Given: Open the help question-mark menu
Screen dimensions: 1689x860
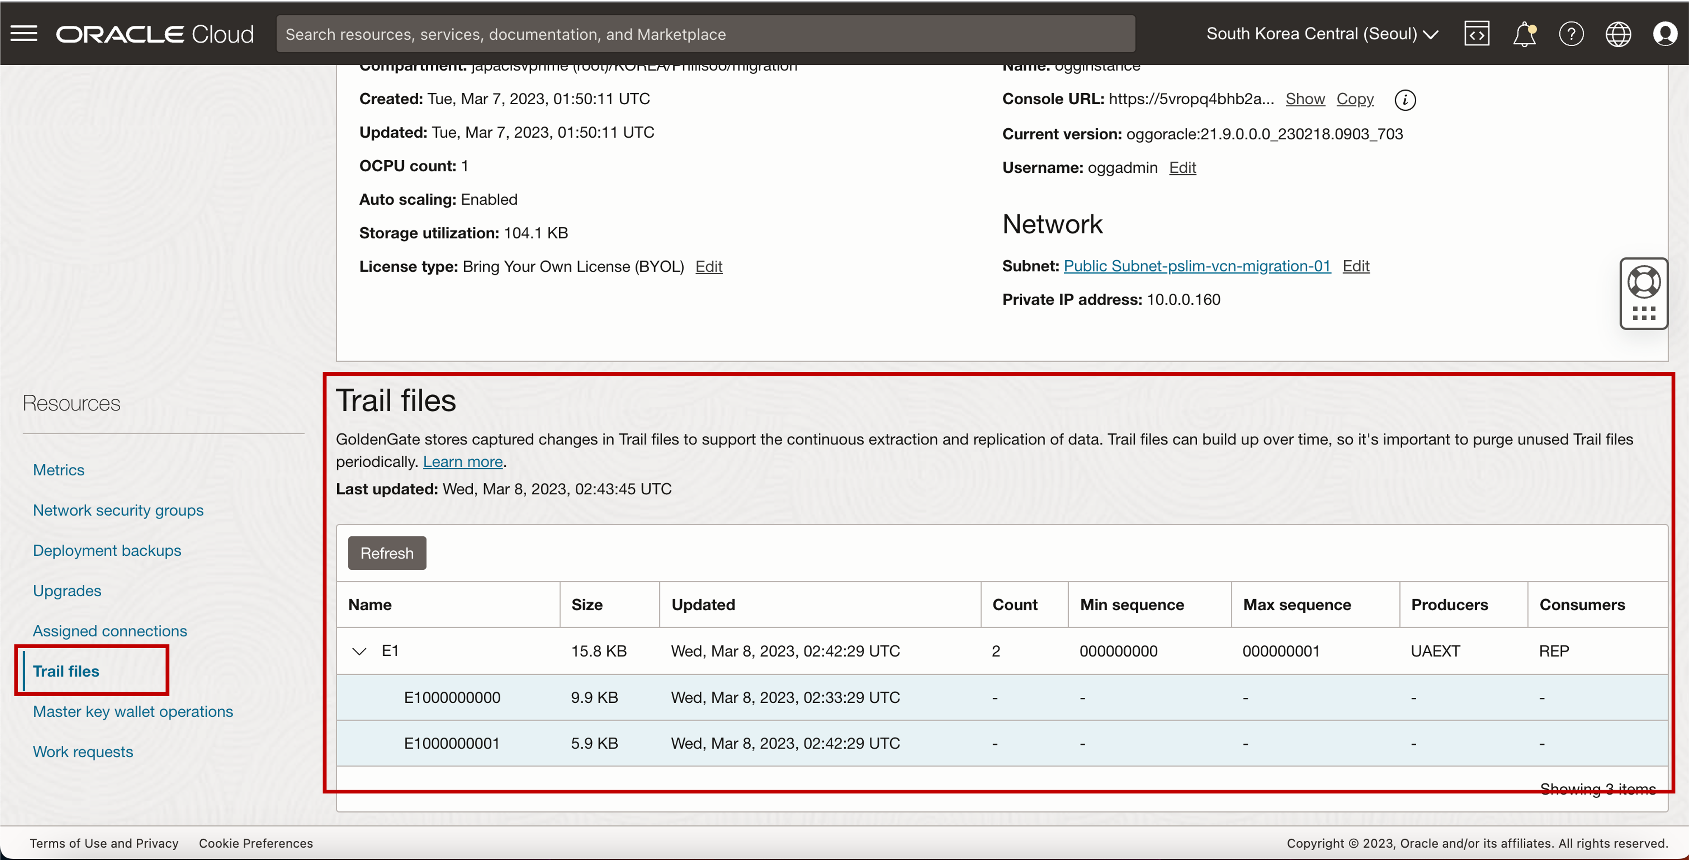Looking at the screenshot, I should pyautogui.click(x=1571, y=34).
